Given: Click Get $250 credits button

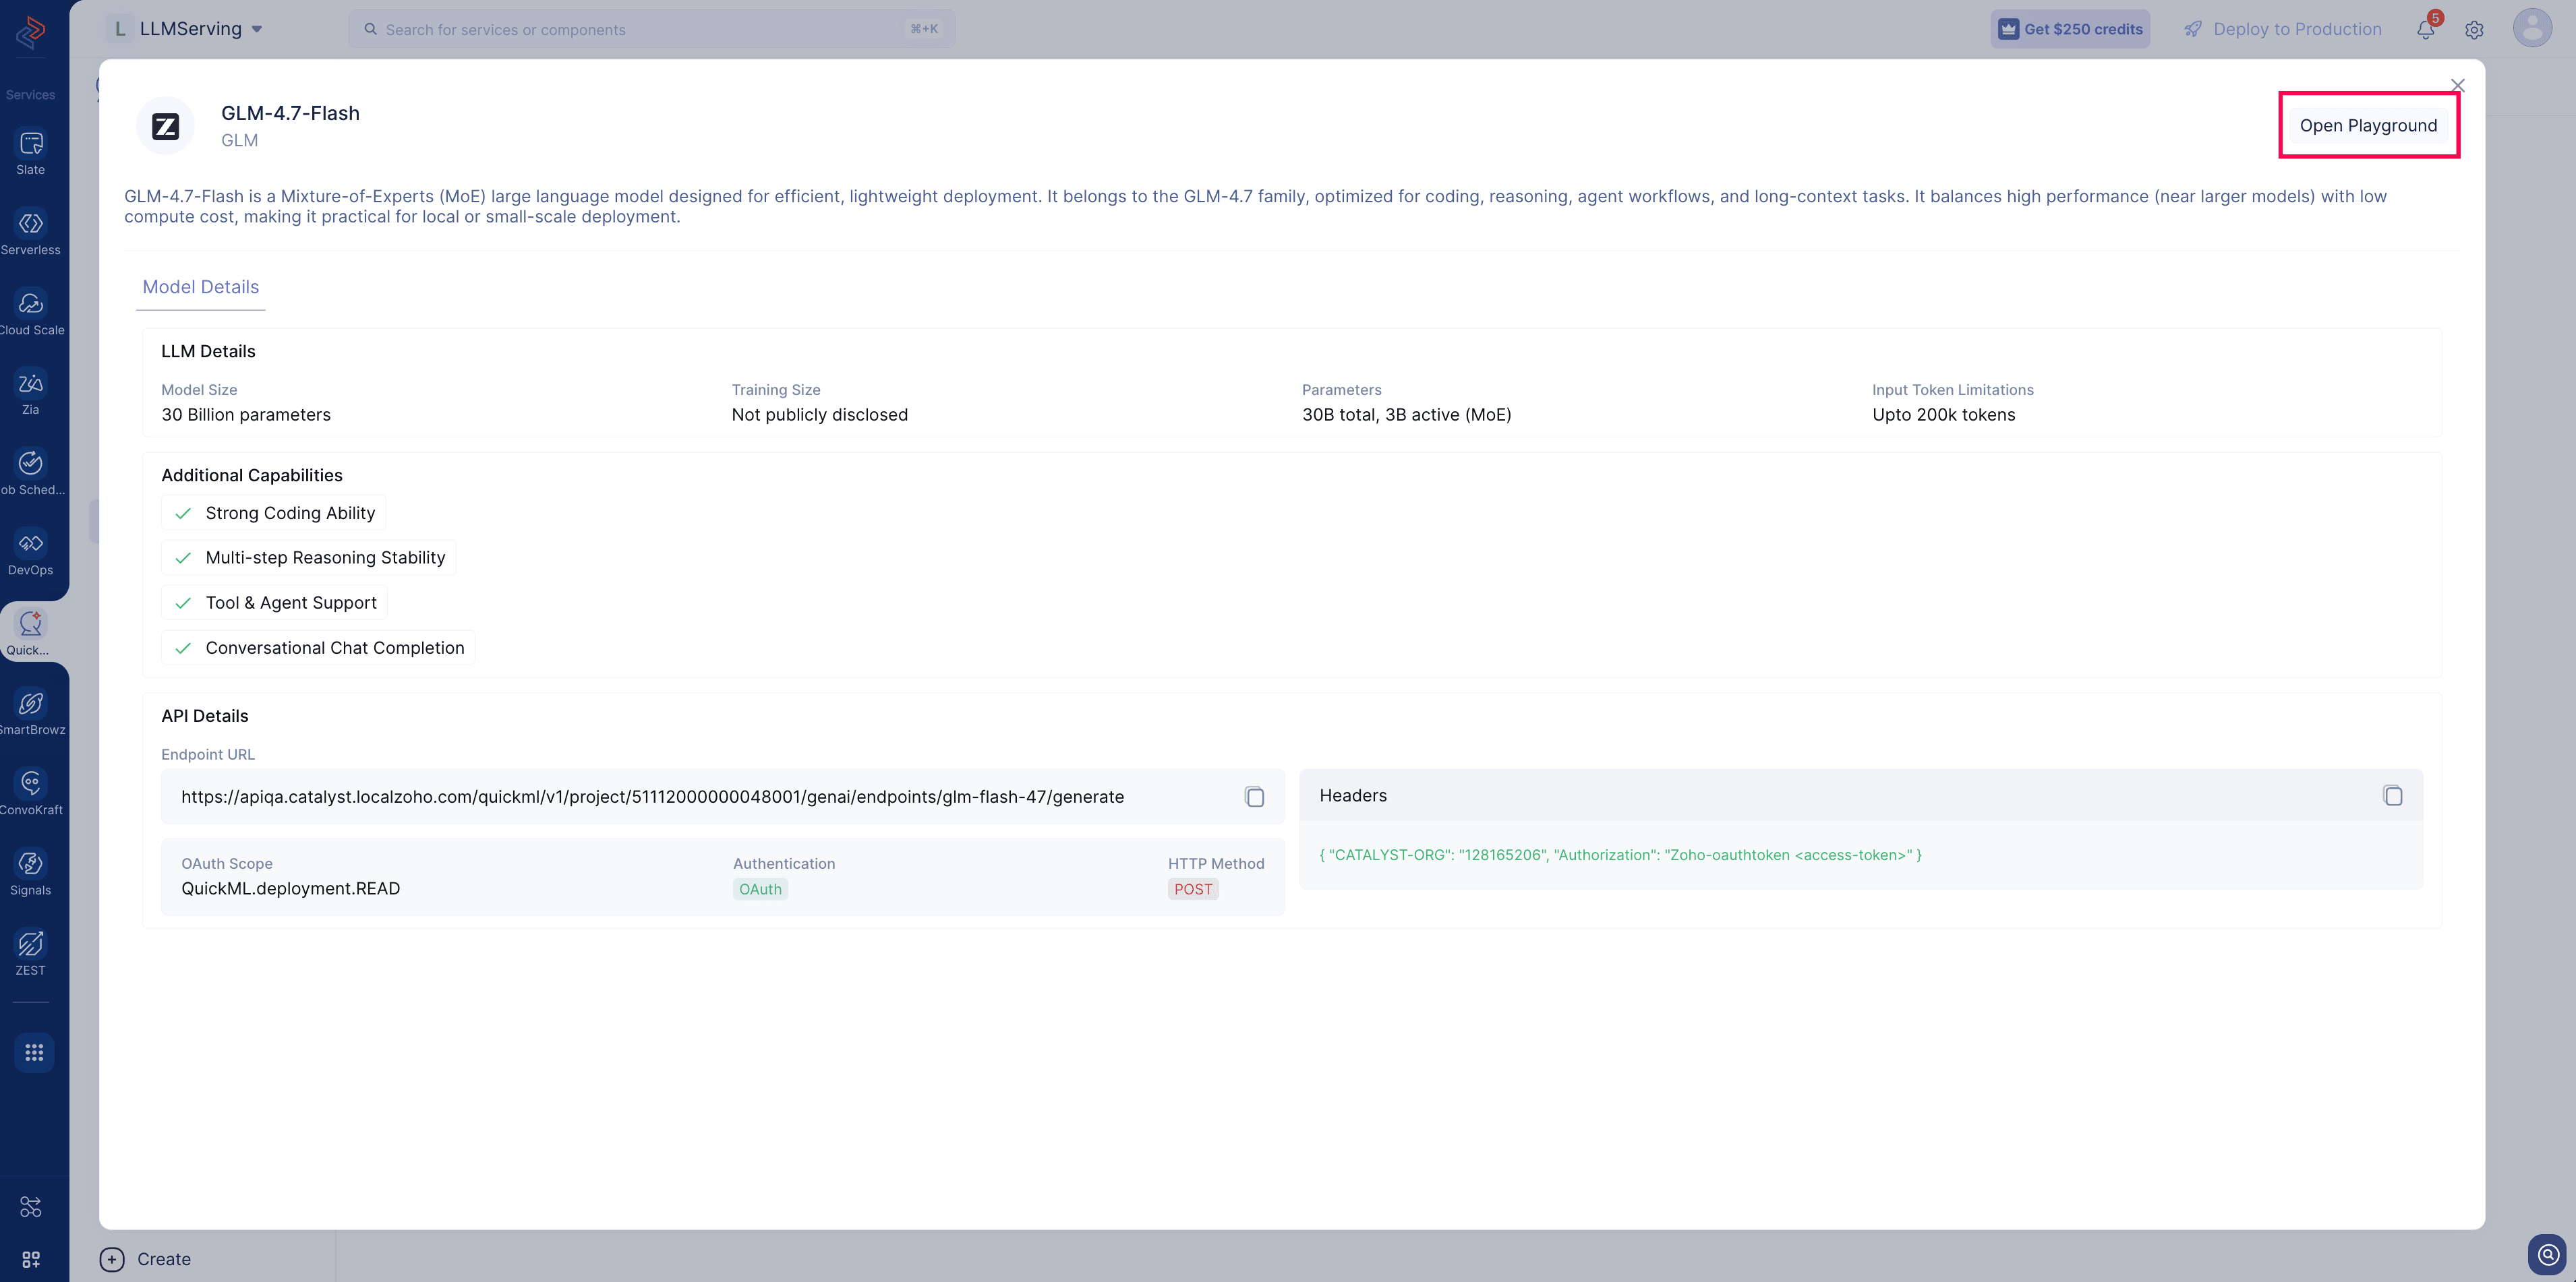Looking at the screenshot, I should pos(2070,29).
